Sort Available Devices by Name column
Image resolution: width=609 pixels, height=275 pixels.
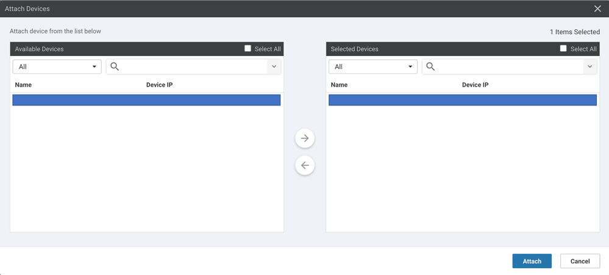tap(23, 85)
